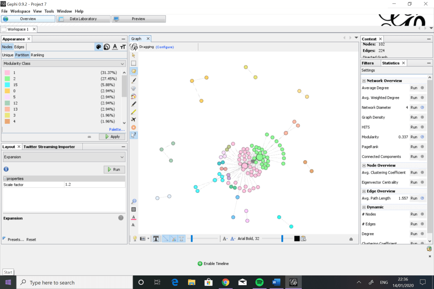Collapse the Network Overview section

[x=364, y=81]
